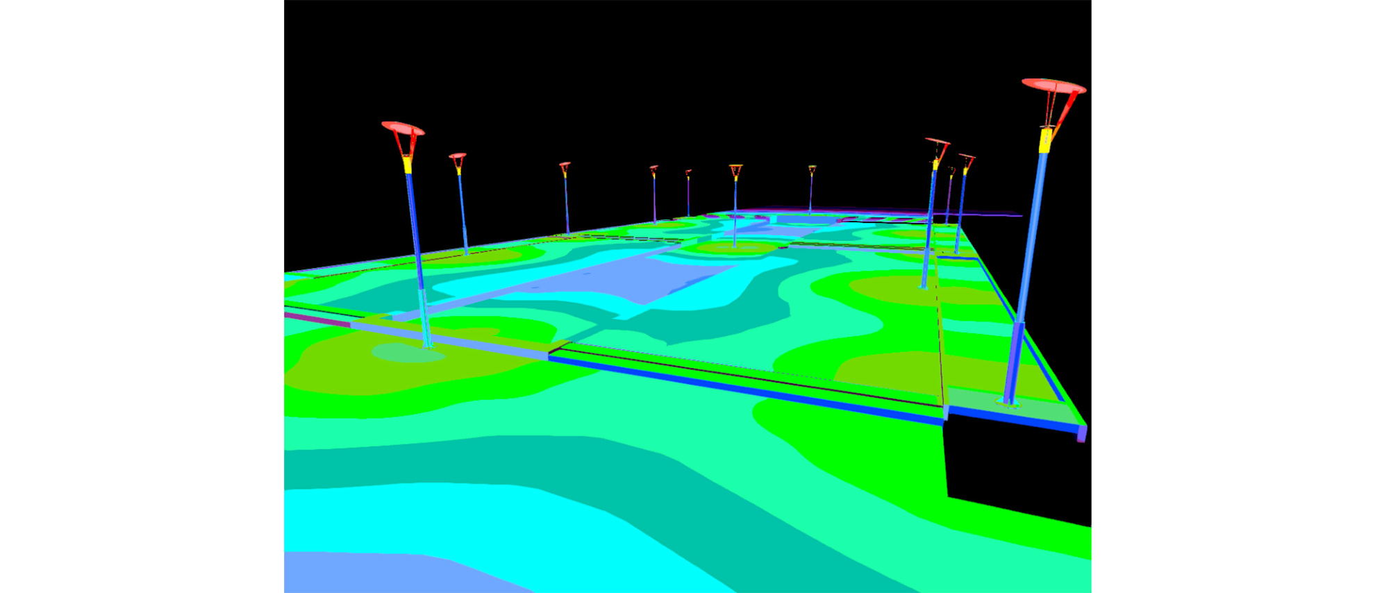This screenshot has height=593, width=1375.
Task: Click the red disc head of the nearest right lamp
Action: pyautogui.click(x=1052, y=86)
